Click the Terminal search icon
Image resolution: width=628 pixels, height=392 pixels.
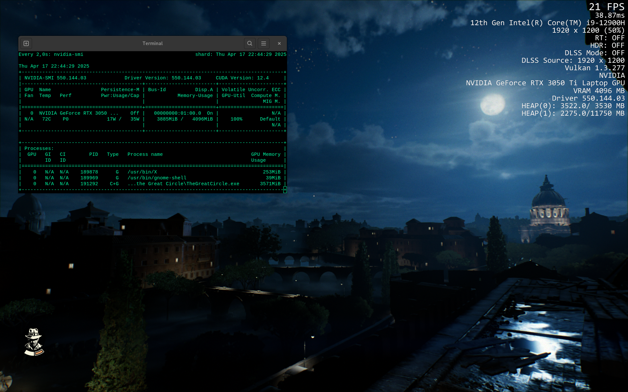click(x=250, y=43)
